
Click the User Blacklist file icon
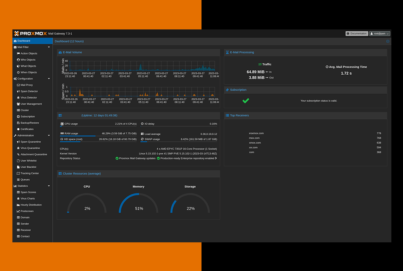point(18,167)
